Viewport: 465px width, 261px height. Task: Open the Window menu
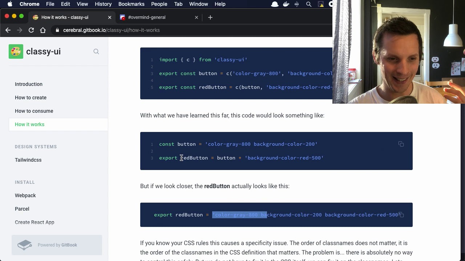[x=199, y=4]
